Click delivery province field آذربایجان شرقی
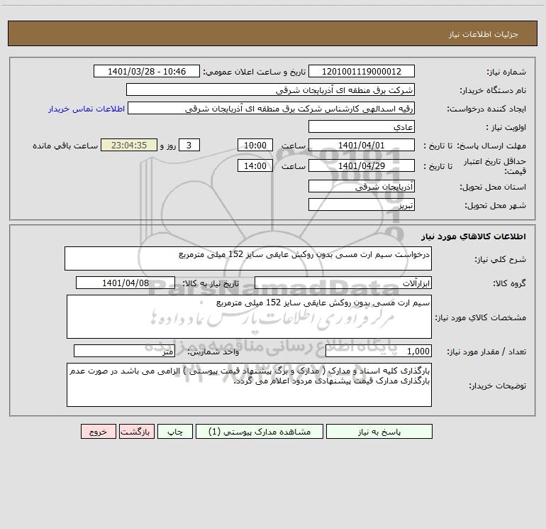This screenshot has height=529, width=546. (x=362, y=186)
